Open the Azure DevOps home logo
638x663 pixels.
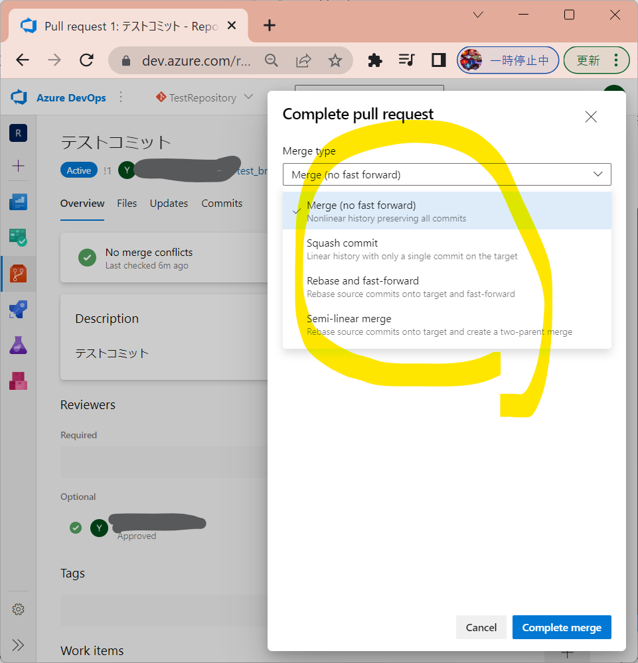click(18, 97)
